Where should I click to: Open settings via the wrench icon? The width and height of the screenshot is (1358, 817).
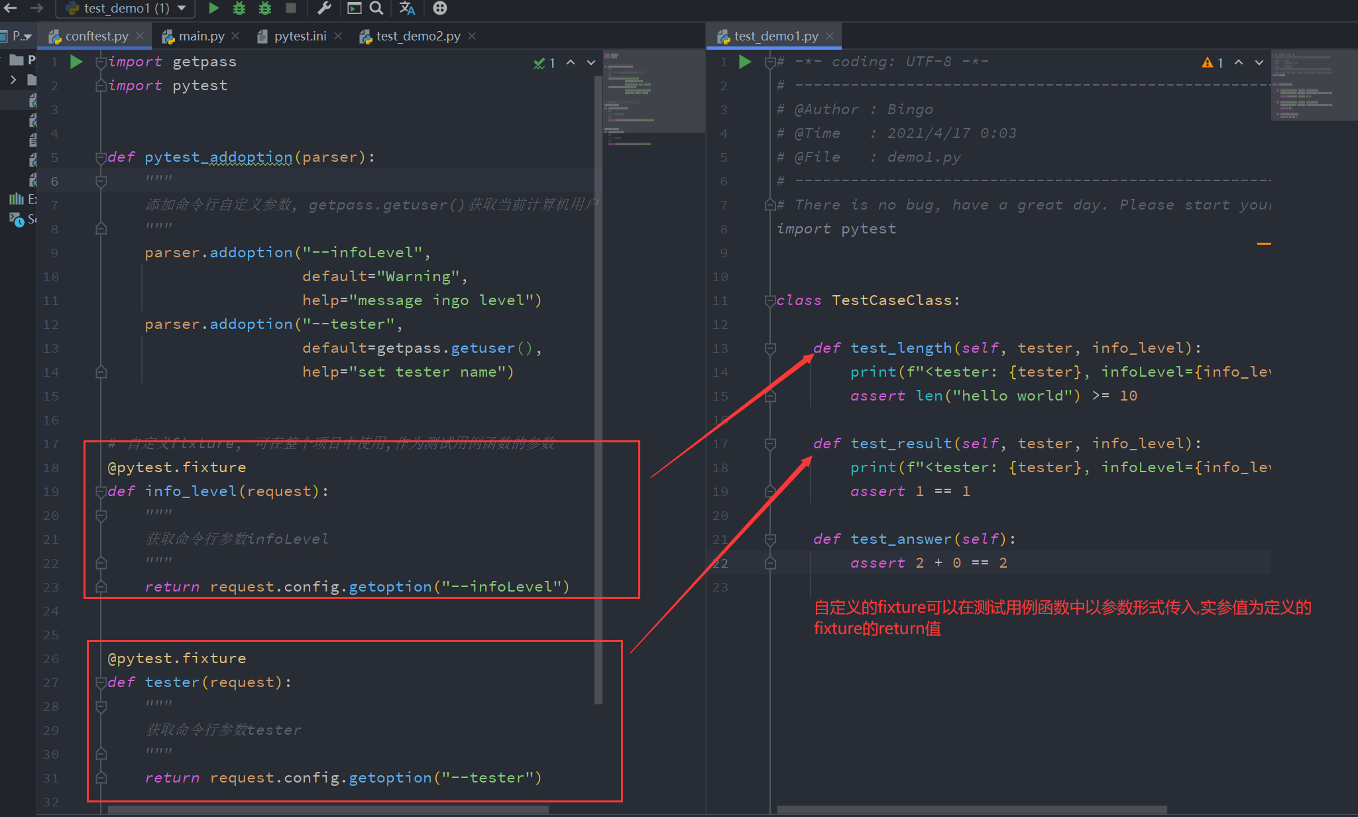(x=323, y=8)
